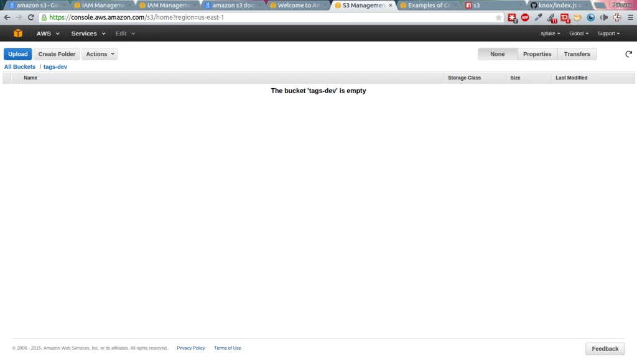Go back using browser back arrow

(7, 17)
